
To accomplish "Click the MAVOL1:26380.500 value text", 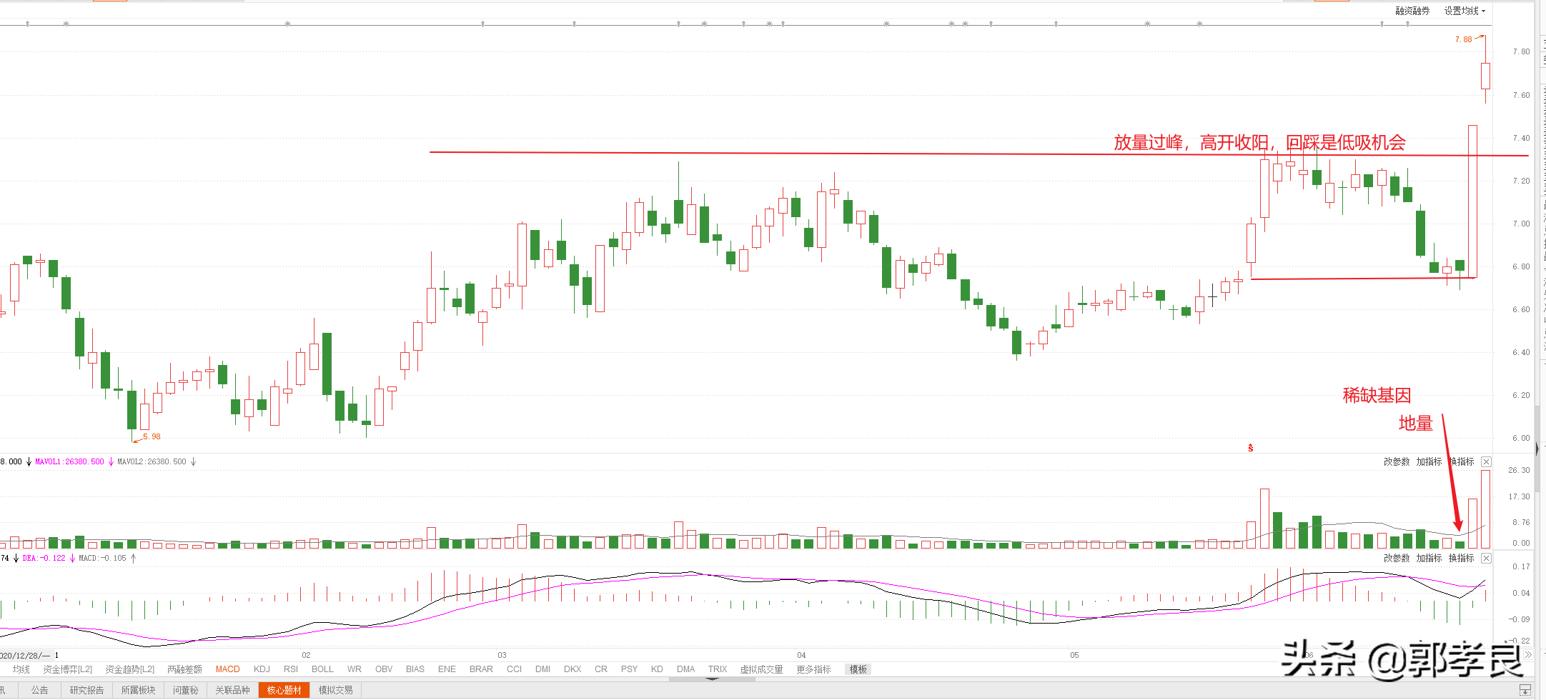I will (69, 462).
